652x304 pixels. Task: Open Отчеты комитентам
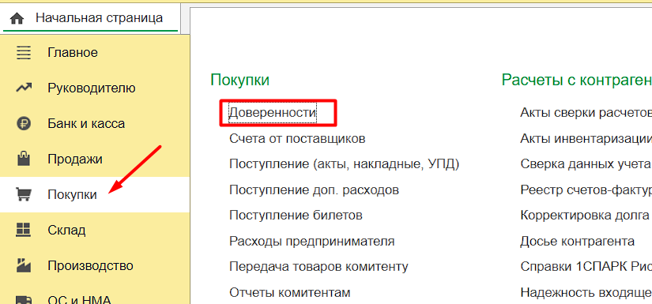290,292
